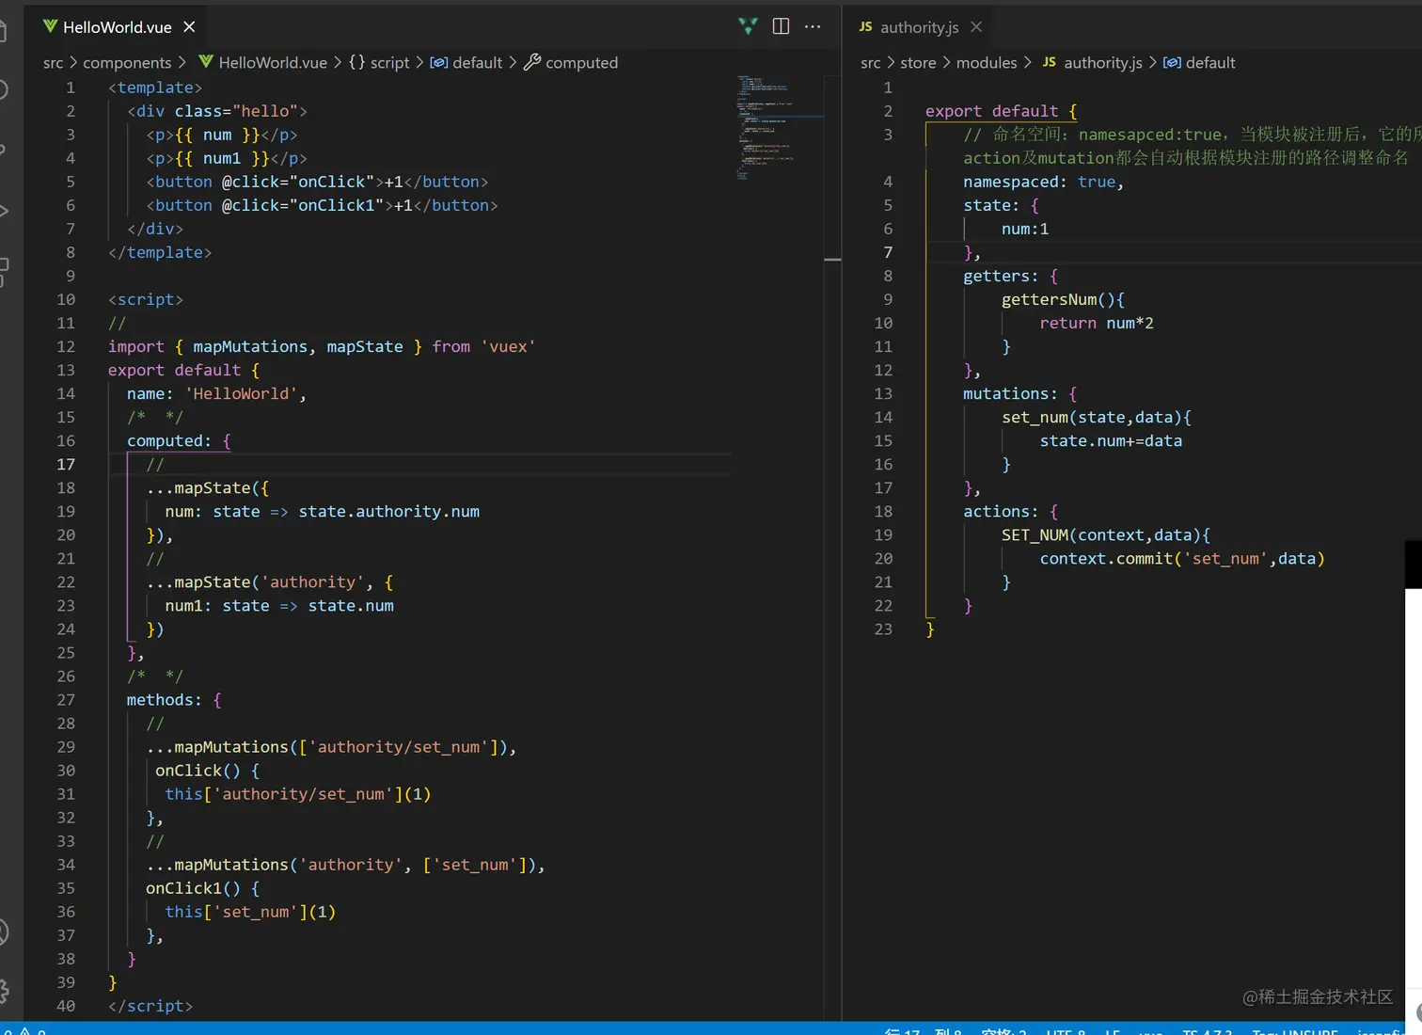Open the More Actions ellipsis menu
1422x1035 pixels.
tap(813, 26)
